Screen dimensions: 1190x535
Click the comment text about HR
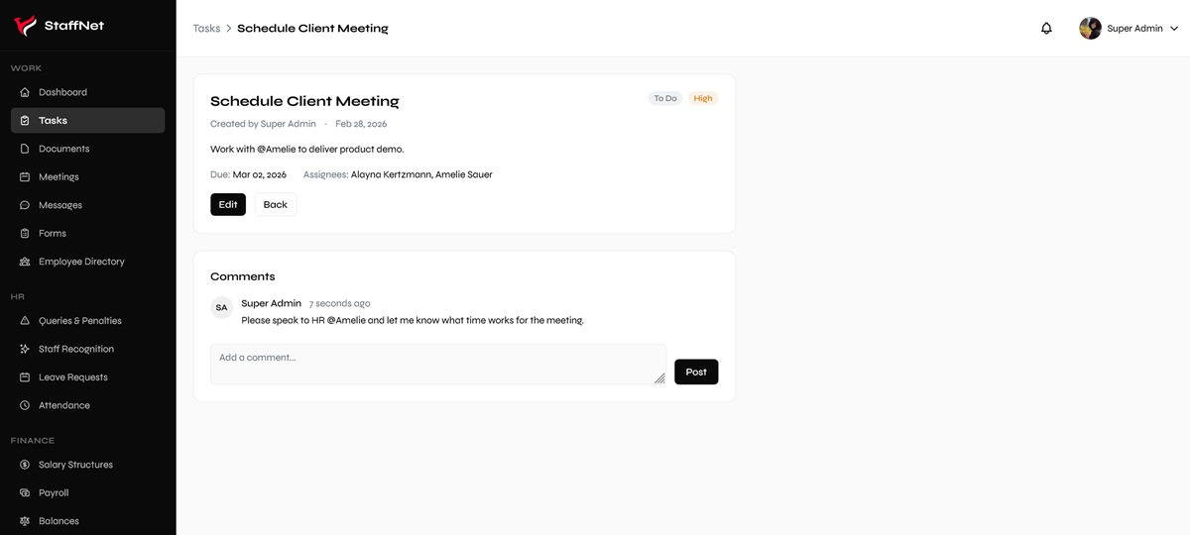pyautogui.click(x=413, y=321)
